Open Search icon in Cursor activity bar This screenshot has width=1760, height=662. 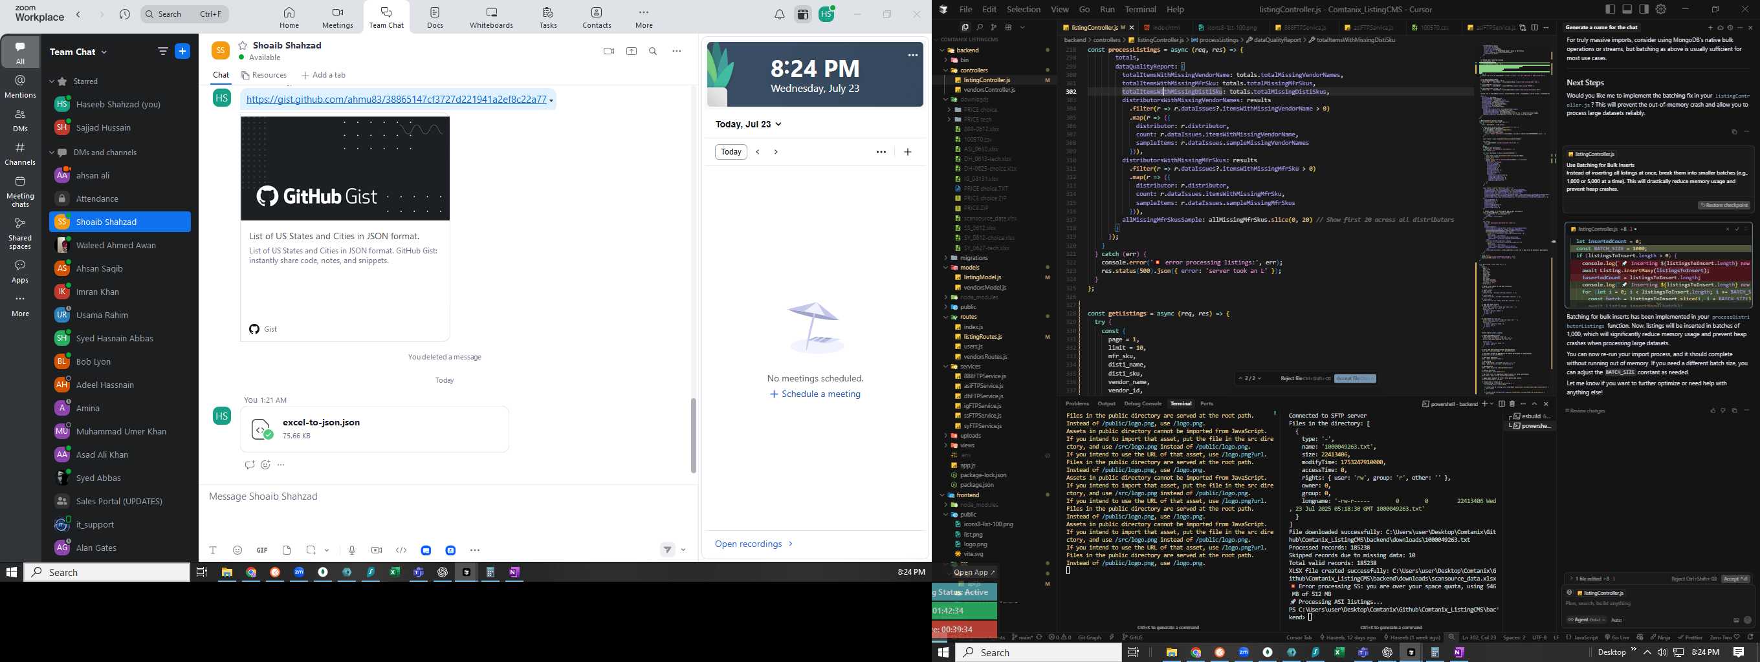pos(979,27)
